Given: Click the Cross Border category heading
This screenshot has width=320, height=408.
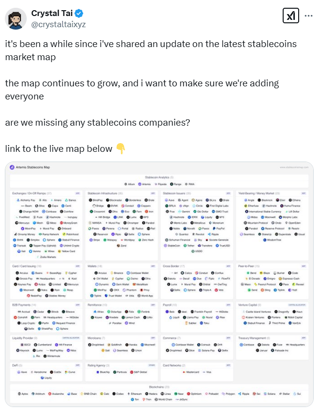Looking at the screenshot, I should [x=172, y=266].
